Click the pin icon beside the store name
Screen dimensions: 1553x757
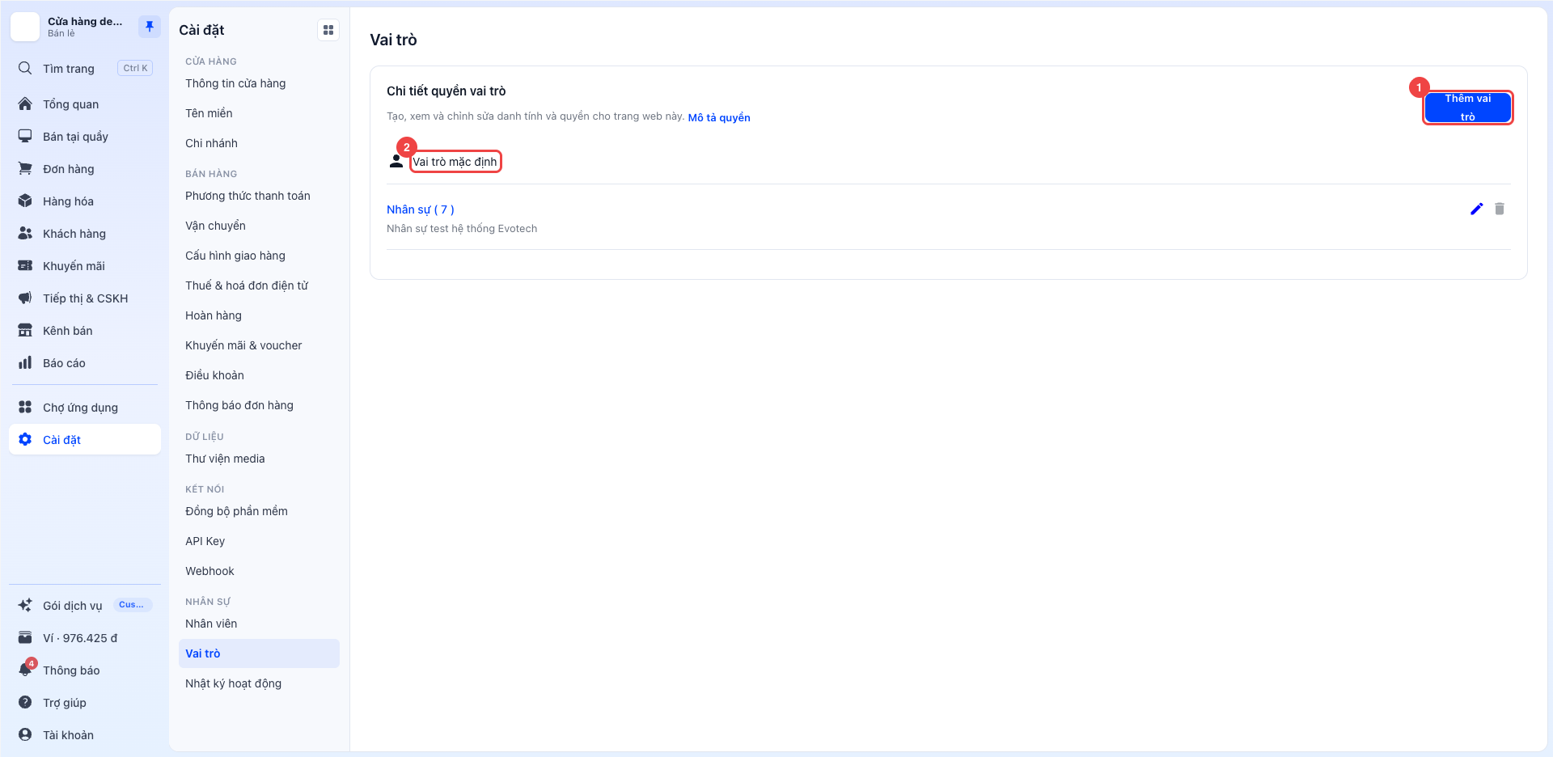pyautogui.click(x=149, y=27)
